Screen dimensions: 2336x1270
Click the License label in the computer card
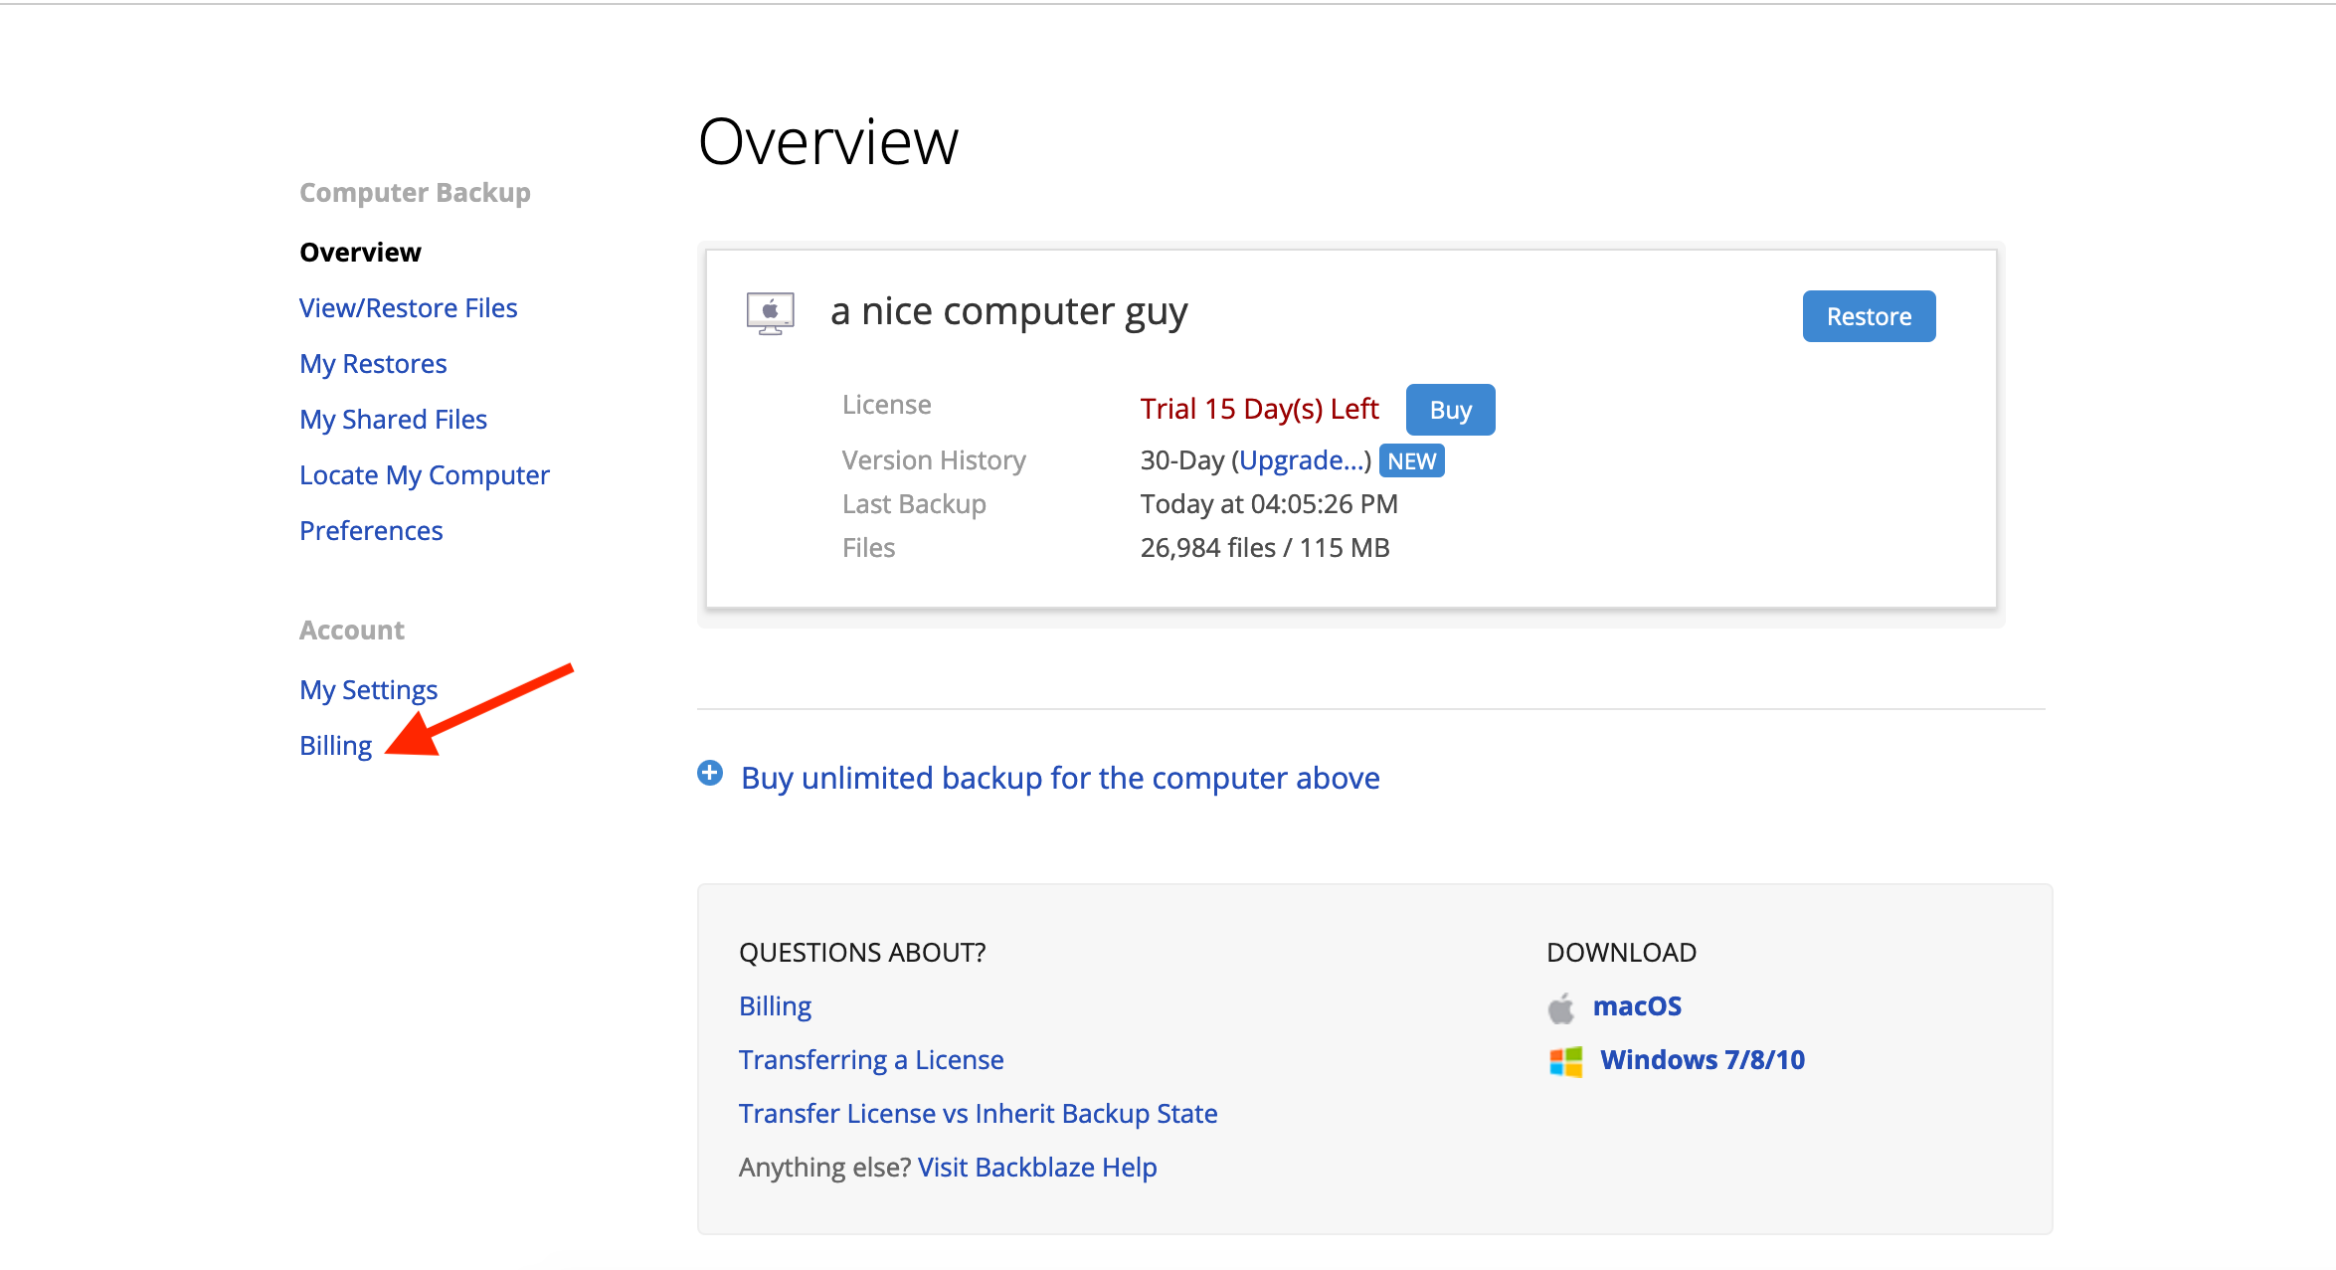[x=887, y=405]
